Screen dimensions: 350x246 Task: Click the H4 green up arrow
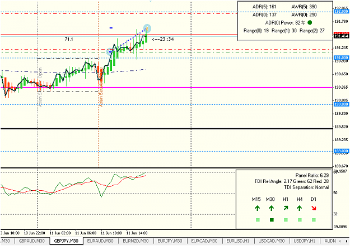tap(300, 208)
